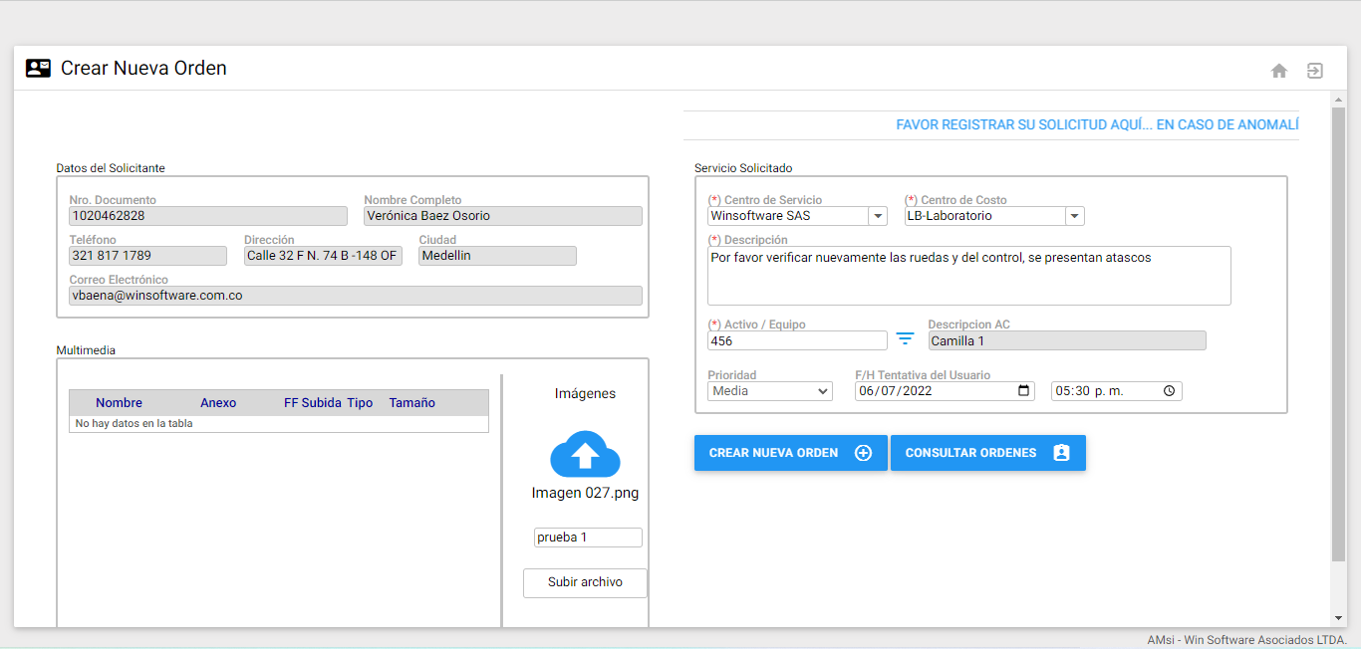The width and height of the screenshot is (1361, 649).
Task: Click the Imagen 027.png file name
Action: (585, 493)
